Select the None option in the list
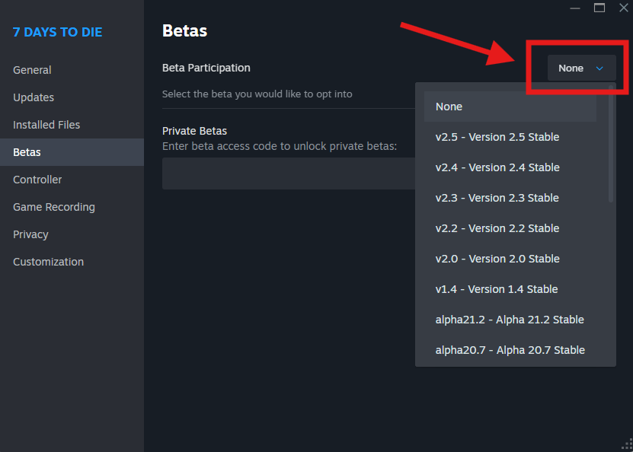This screenshot has height=452, width=633. 510,107
